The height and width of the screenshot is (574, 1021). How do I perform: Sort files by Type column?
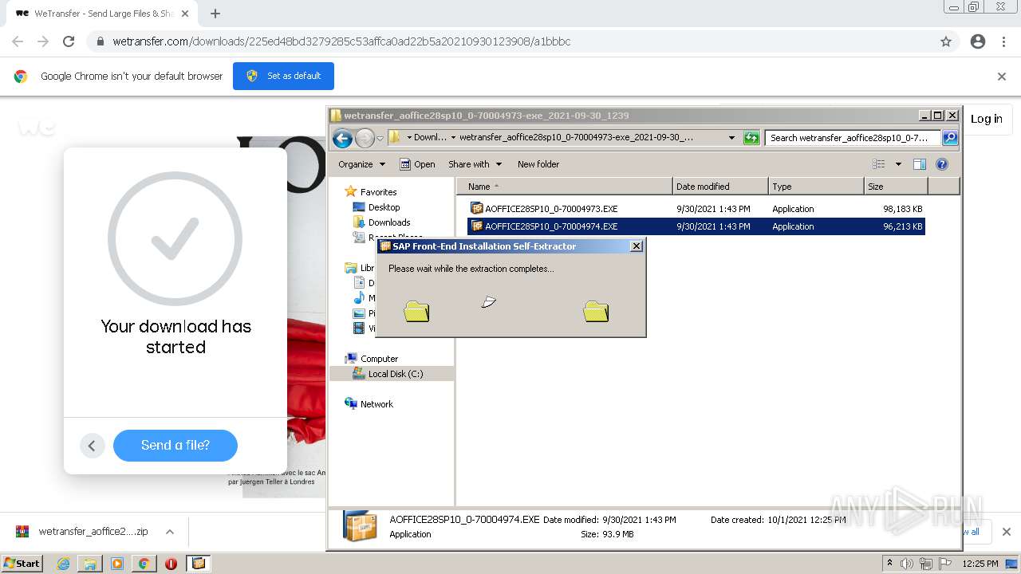click(816, 187)
